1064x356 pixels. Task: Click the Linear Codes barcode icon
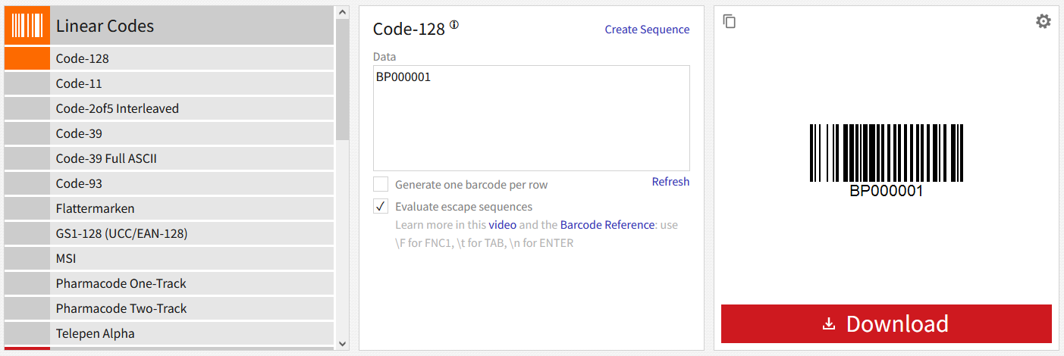pos(27,26)
